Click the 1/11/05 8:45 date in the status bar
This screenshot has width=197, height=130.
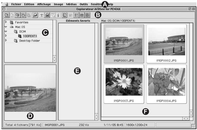tap(113, 125)
